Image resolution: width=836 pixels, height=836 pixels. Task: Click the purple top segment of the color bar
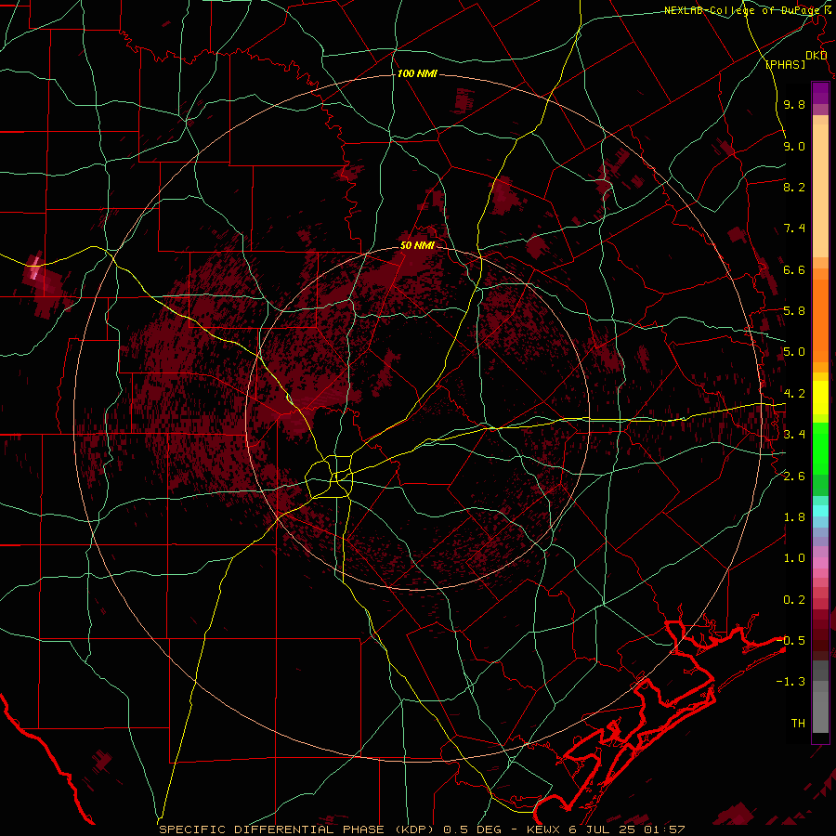pos(820,93)
